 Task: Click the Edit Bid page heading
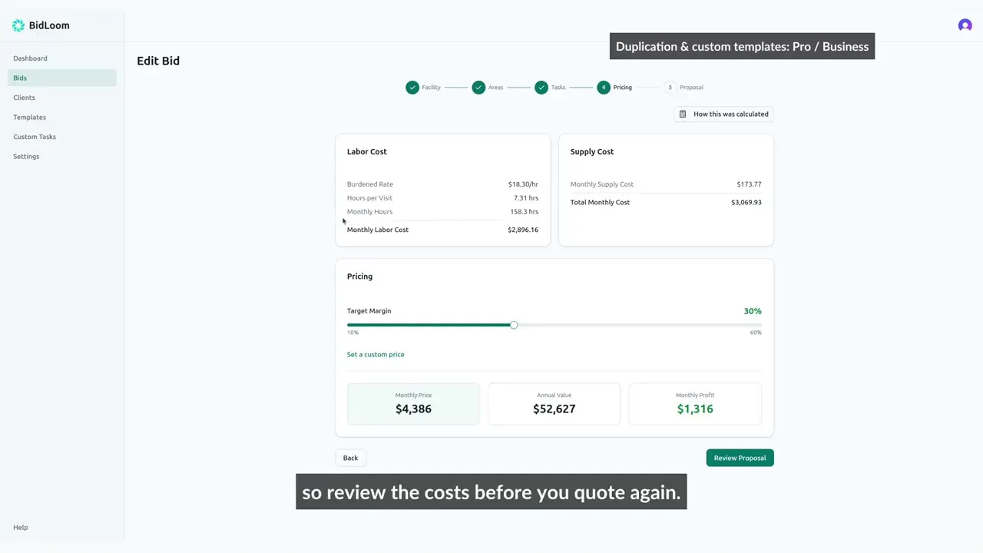pos(158,61)
